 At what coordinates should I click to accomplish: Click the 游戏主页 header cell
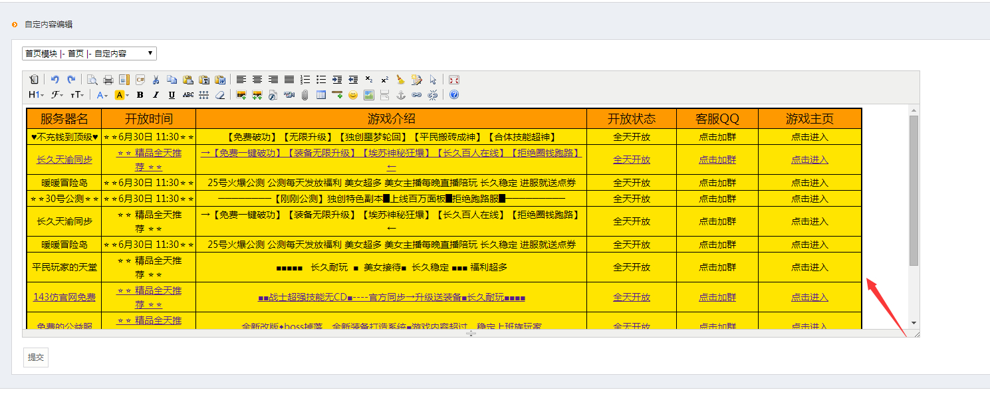(x=810, y=119)
